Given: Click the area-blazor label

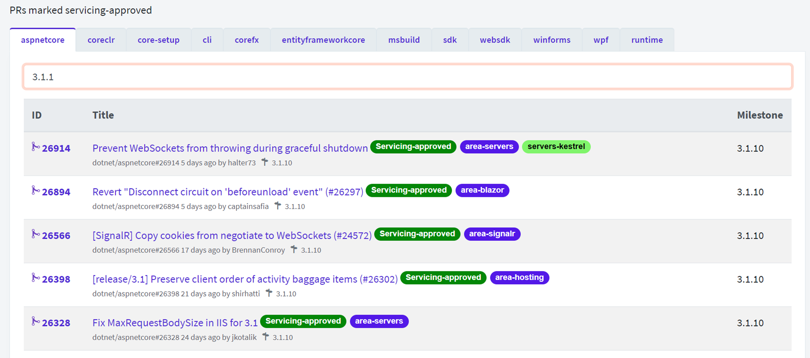Looking at the screenshot, I should tap(482, 190).
